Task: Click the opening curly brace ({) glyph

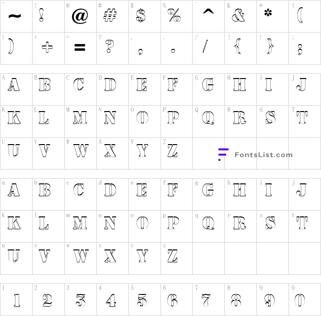Action: click(x=238, y=47)
